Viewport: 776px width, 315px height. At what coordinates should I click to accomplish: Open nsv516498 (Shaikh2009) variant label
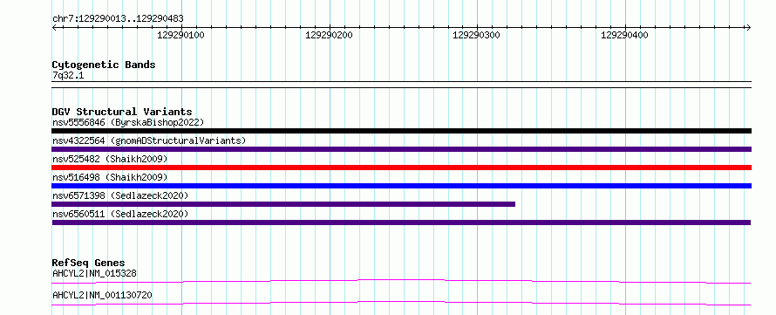point(110,177)
